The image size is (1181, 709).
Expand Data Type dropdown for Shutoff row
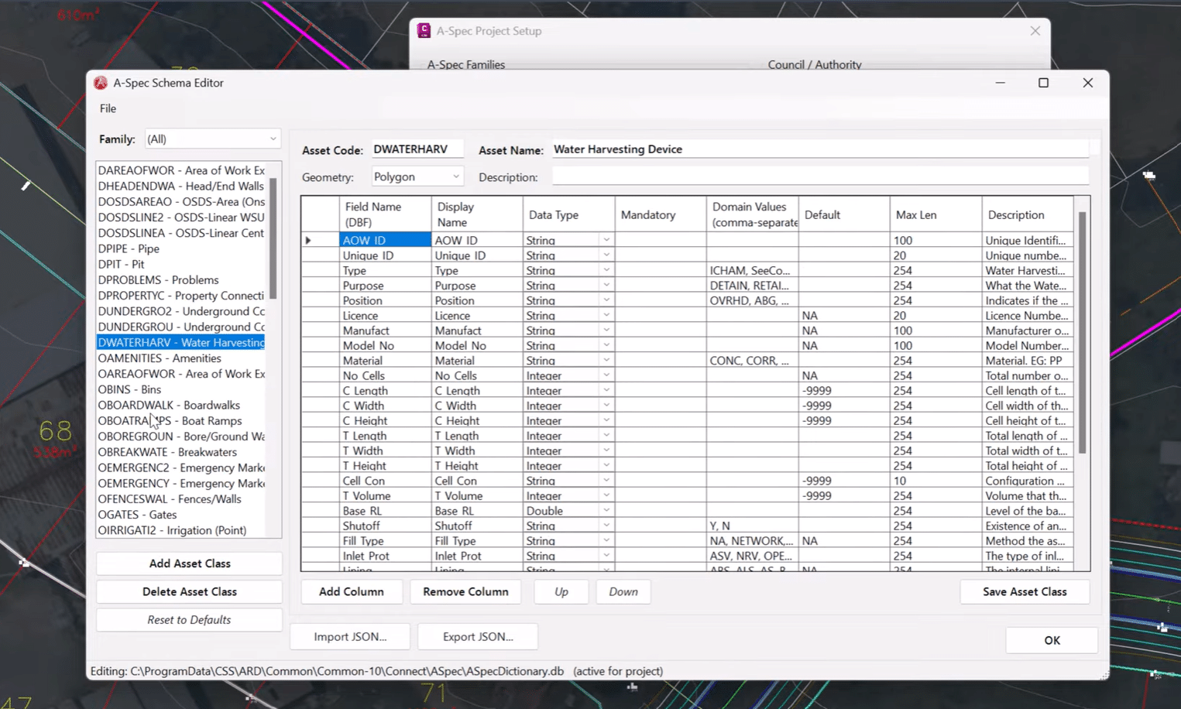coord(606,526)
